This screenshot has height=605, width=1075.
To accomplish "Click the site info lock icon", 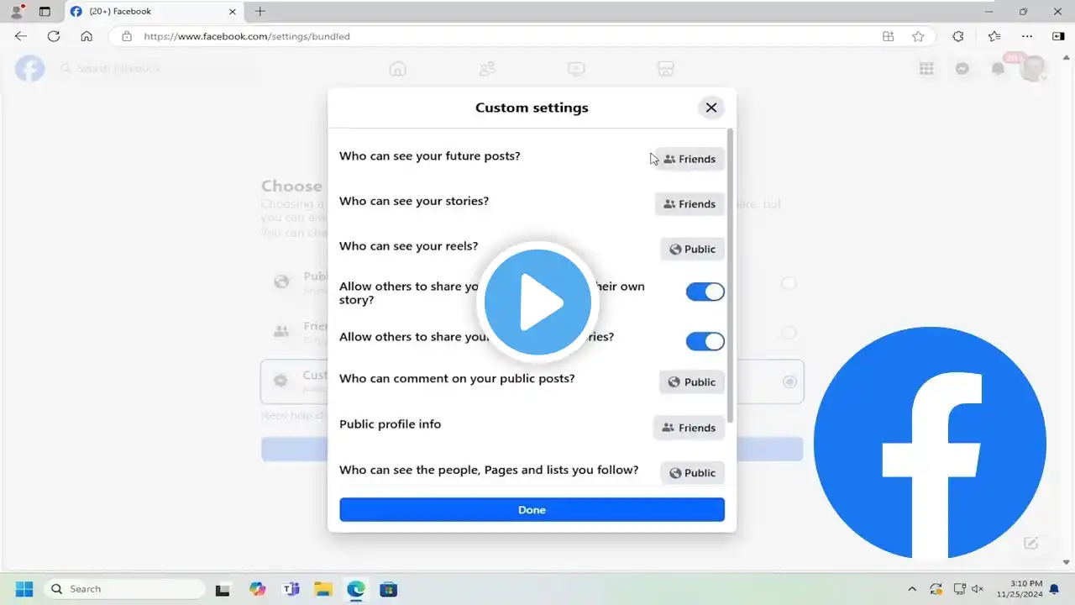I will pyautogui.click(x=127, y=36).
